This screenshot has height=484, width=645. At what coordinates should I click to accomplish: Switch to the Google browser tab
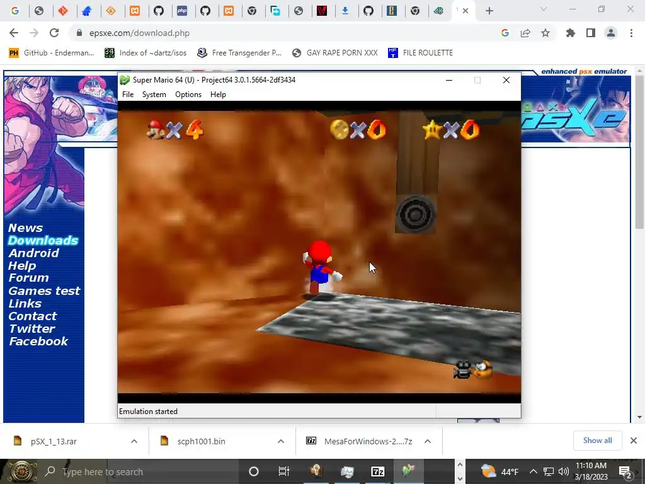[x=15, y=11]
